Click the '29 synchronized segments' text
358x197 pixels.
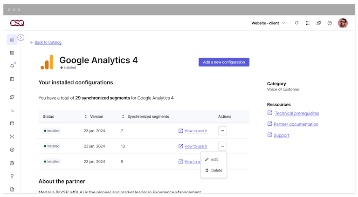pyautogui.click(x=103, y=98)
